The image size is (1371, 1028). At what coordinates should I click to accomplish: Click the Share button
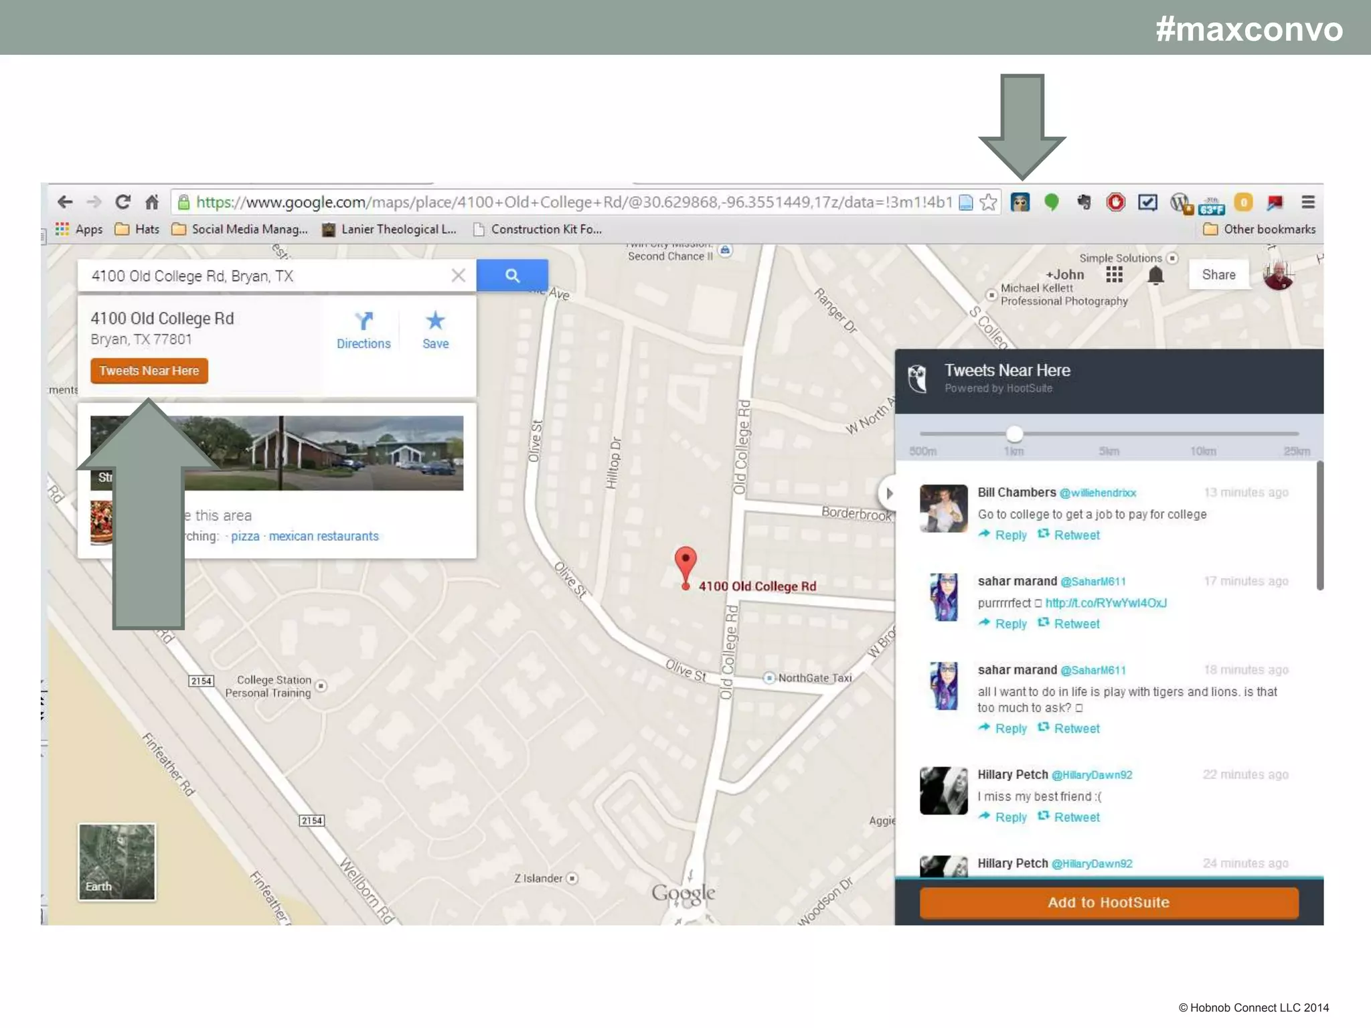tap(1218, 274)
